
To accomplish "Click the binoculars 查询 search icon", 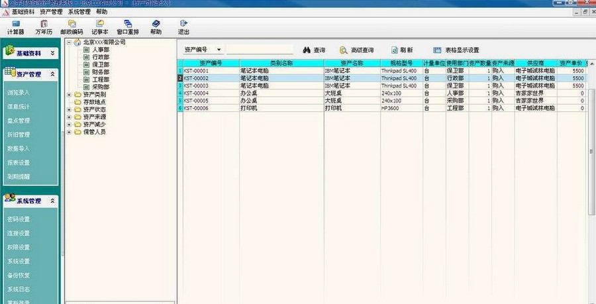I will pos(307,50).
